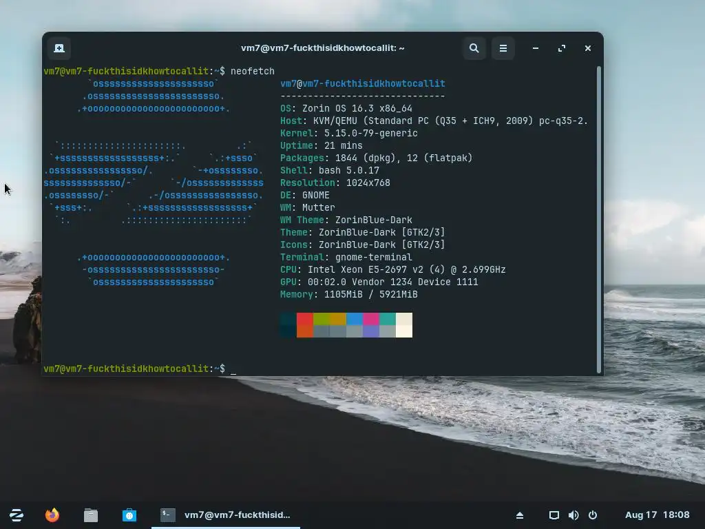This screenshot has height=529, width=705.
Task: Open the Software store from the taskbar
Action: (x=129, y=515)
